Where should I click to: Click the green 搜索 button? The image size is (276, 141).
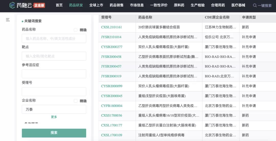[x=54, y=133]
